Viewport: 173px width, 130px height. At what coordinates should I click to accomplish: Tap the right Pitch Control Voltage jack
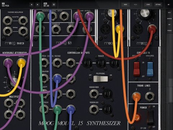tap(71, 63)
